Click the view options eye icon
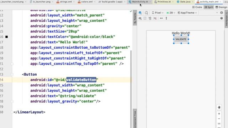Image resolution: width=228 pixels, height=128 pixels. coord(140,18)
